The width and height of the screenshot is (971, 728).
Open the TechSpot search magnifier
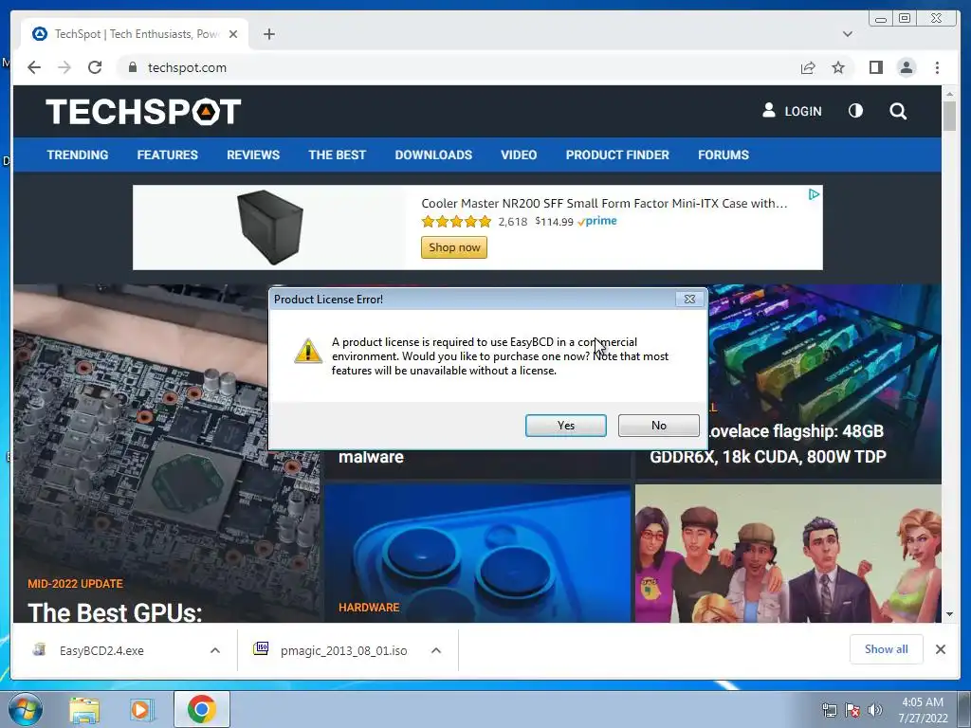click(898, 112)
